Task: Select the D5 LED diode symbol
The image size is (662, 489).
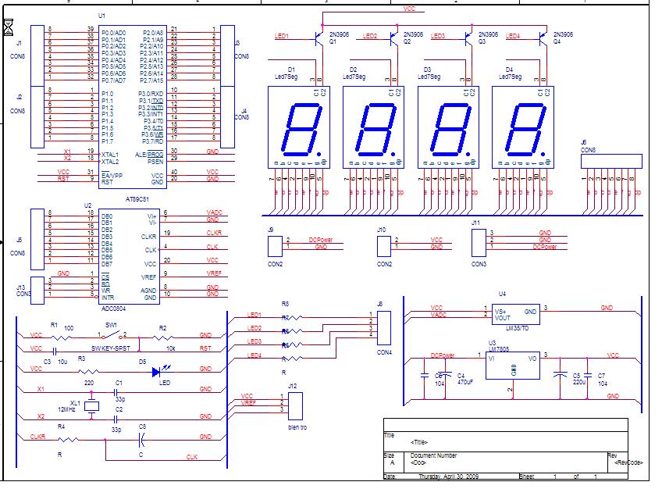Action: coord(161,371)
